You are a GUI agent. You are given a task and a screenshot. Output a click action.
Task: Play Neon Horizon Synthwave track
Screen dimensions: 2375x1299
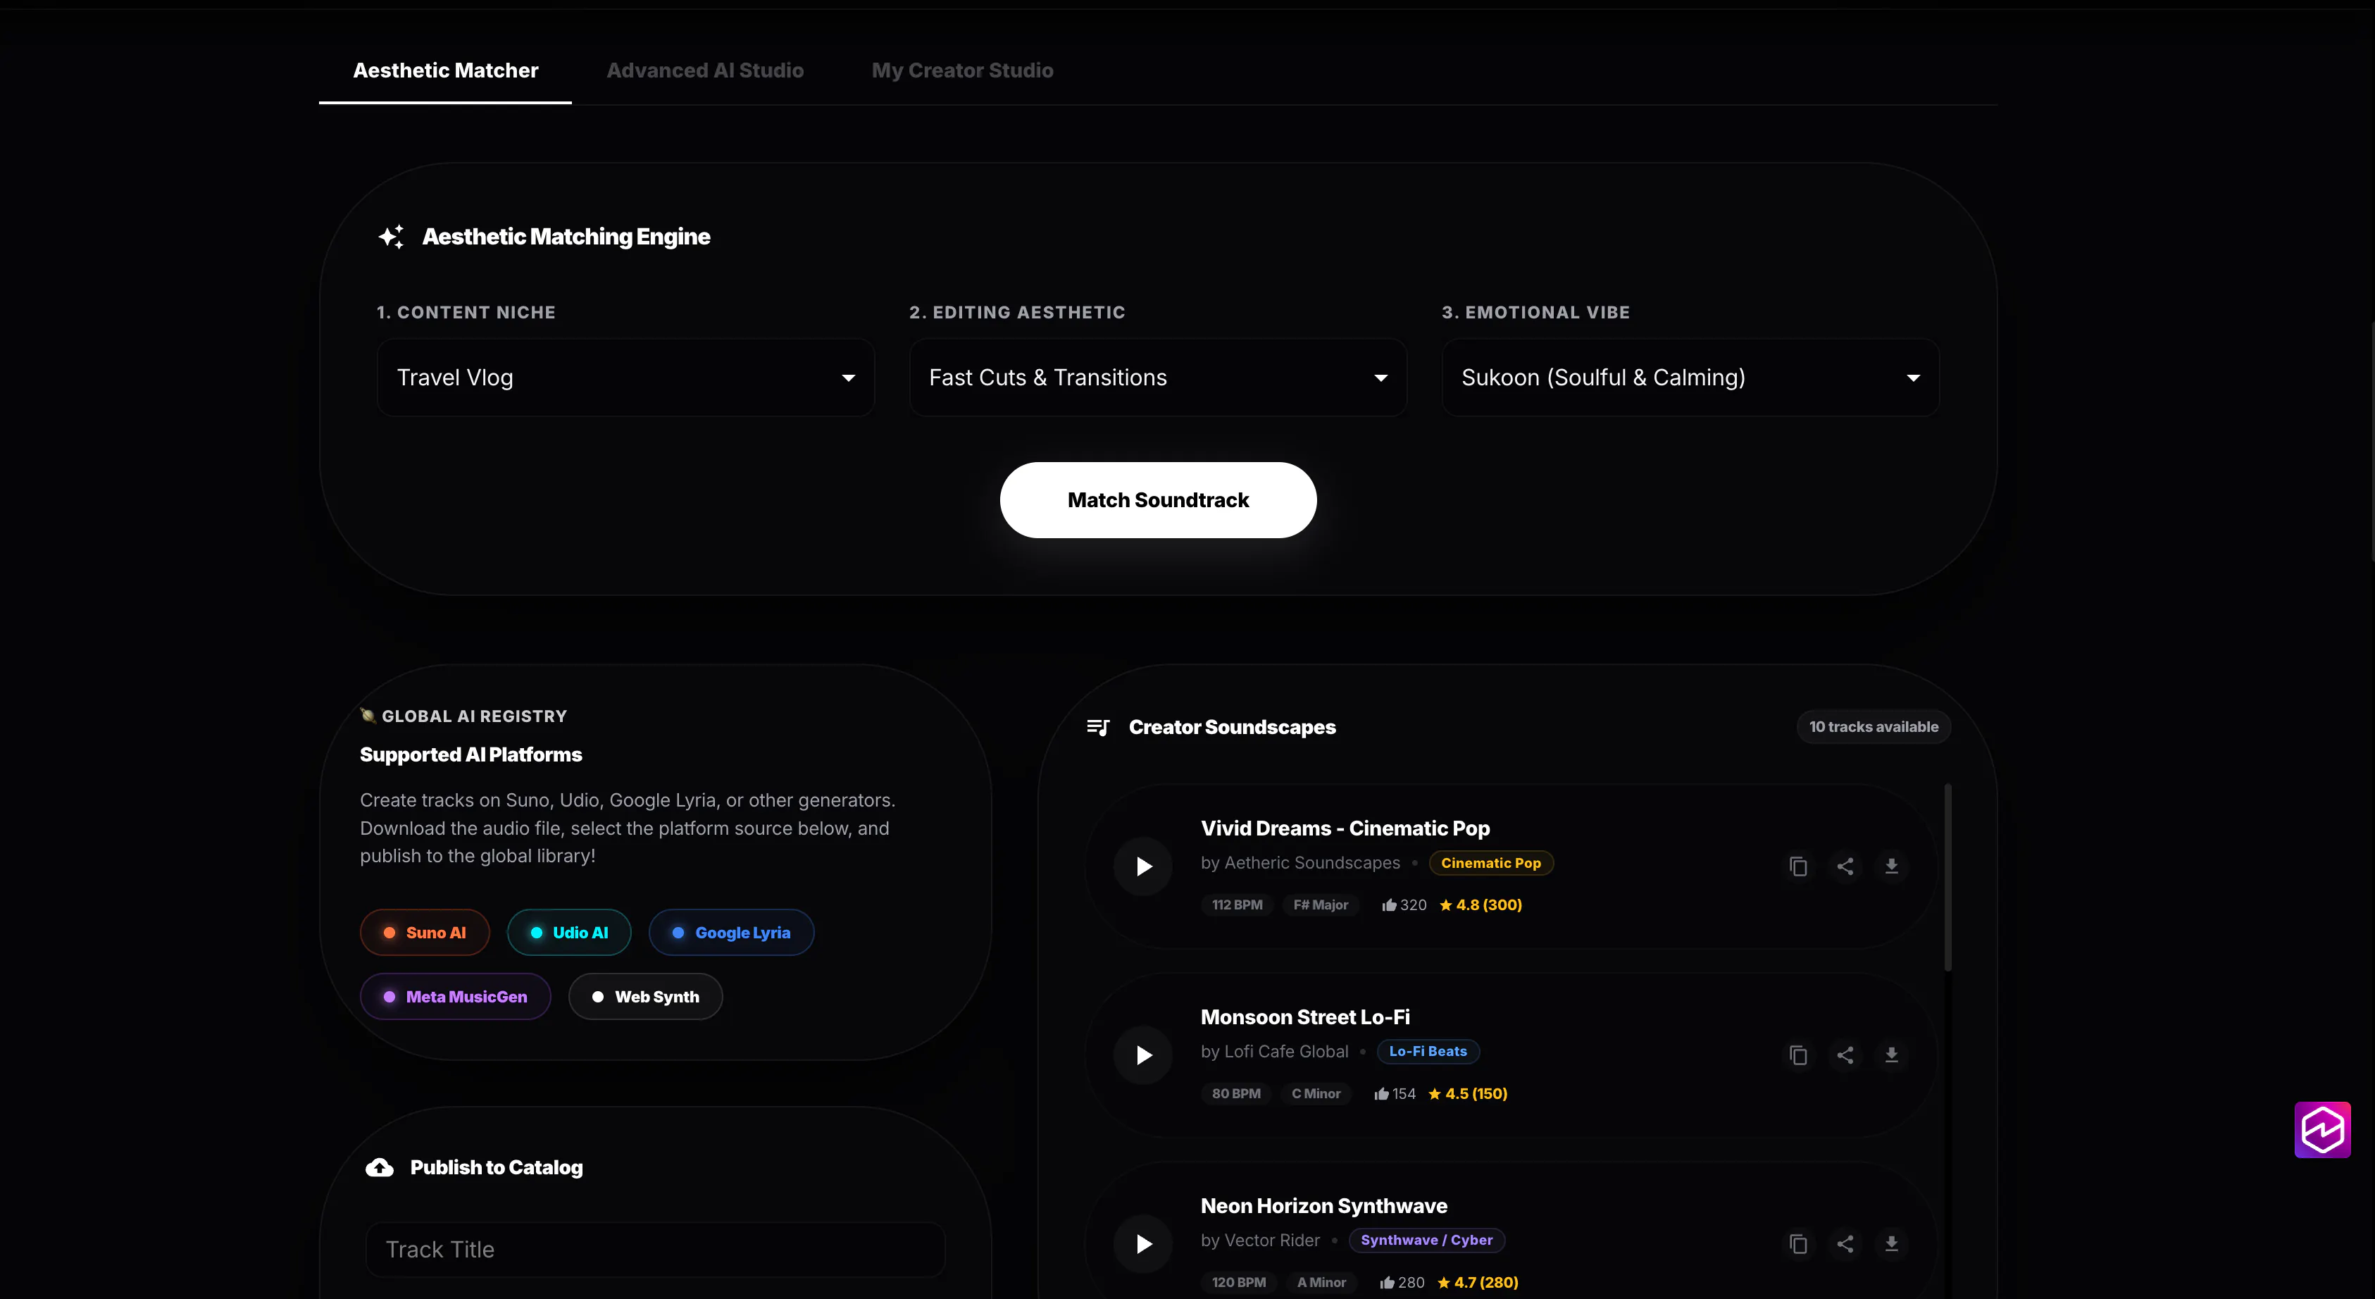point(1143,1243)
